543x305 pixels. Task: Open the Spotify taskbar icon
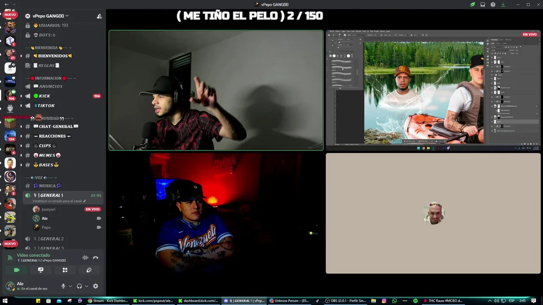click(415, 301)
